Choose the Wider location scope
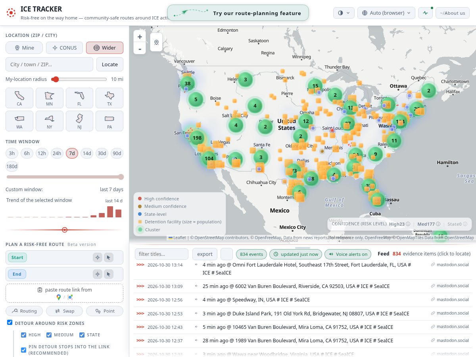Screen dimensions: 476x357 click(105, 48)
